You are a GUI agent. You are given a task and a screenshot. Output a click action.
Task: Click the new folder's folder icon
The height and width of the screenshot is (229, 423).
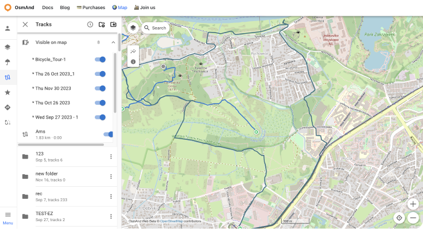25,177
